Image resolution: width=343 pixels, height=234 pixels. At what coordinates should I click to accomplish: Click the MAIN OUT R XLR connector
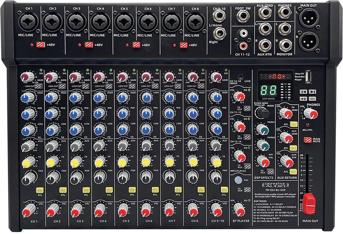(x=309, y=41)
